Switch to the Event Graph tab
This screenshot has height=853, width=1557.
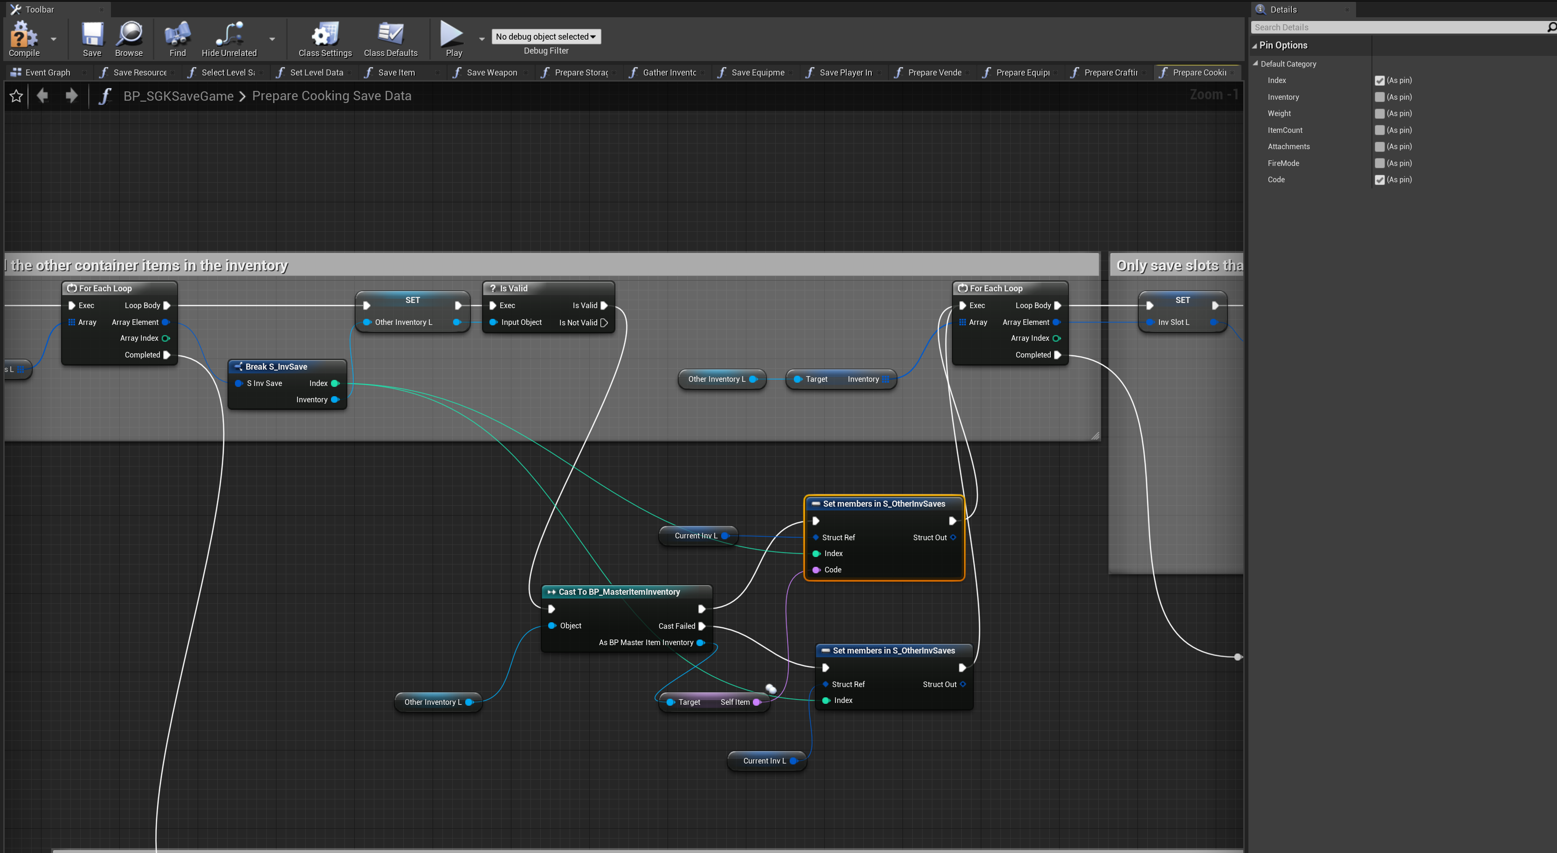pos(47,73)
